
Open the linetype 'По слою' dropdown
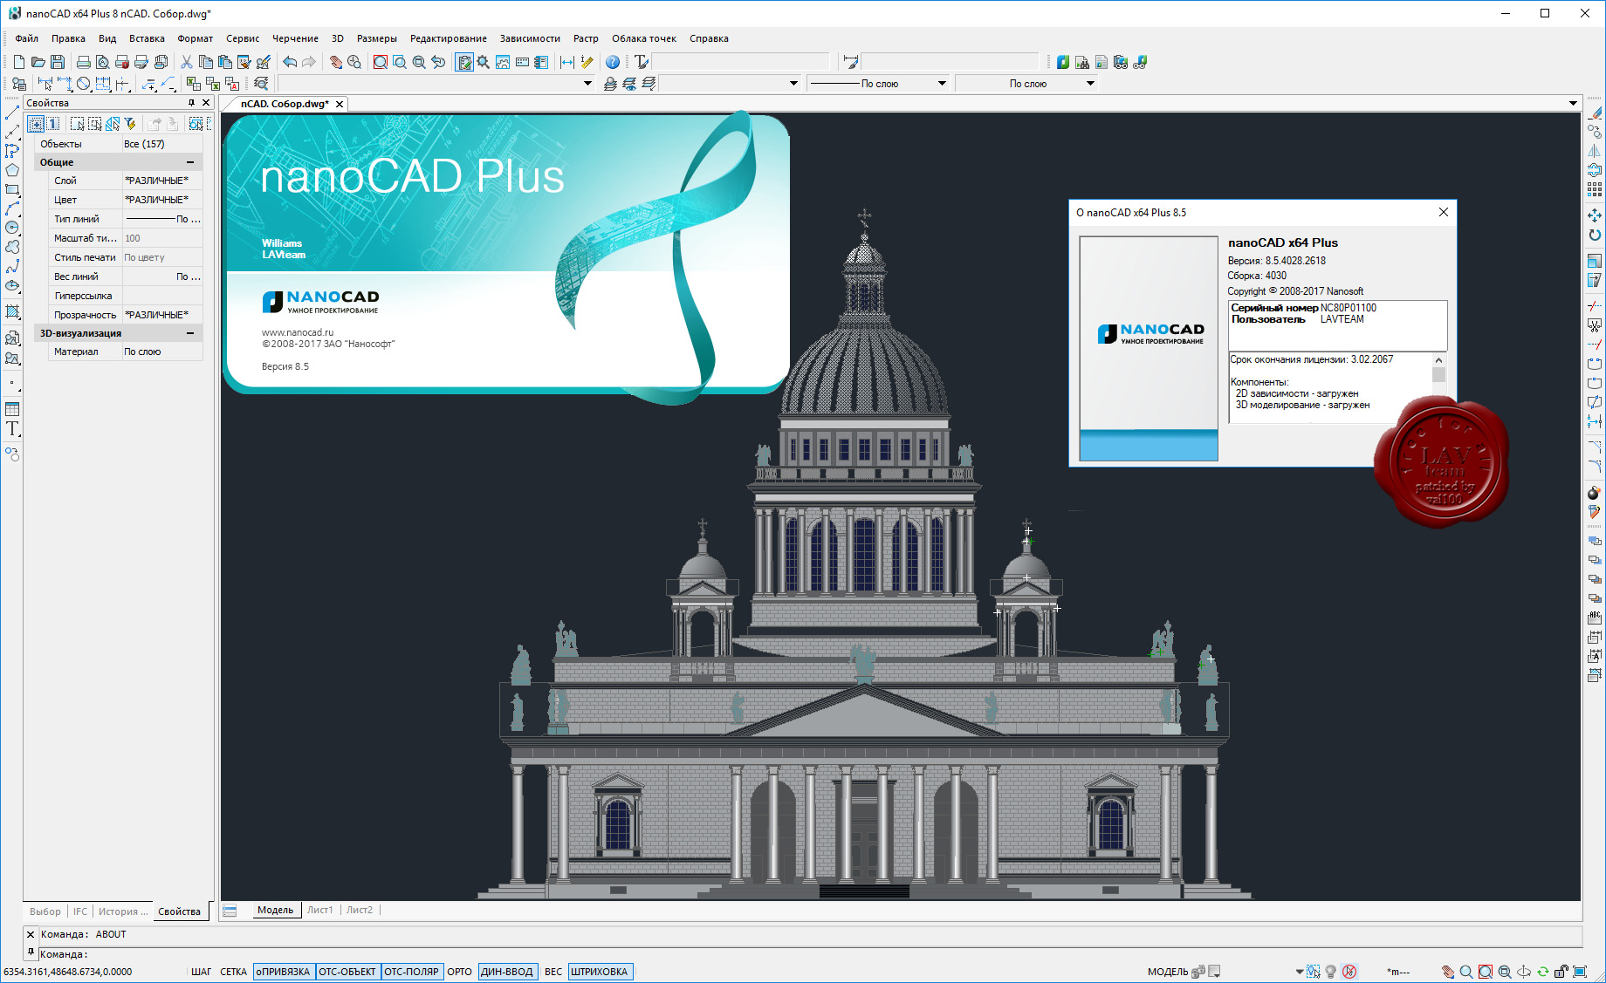click(878, 84)
